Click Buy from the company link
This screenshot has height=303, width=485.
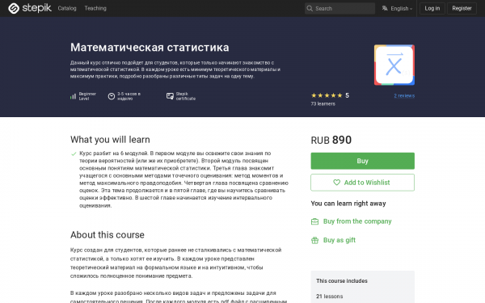click(x=357, y=221)
